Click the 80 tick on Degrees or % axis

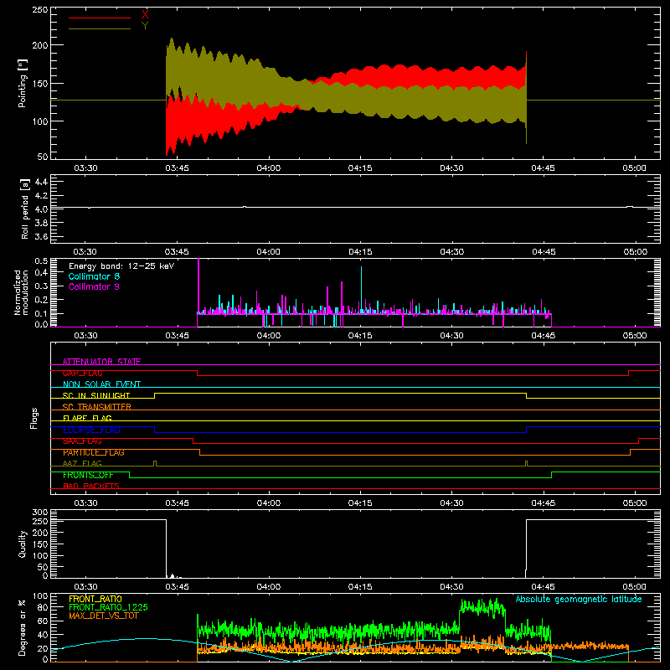[x=43, y=607]
